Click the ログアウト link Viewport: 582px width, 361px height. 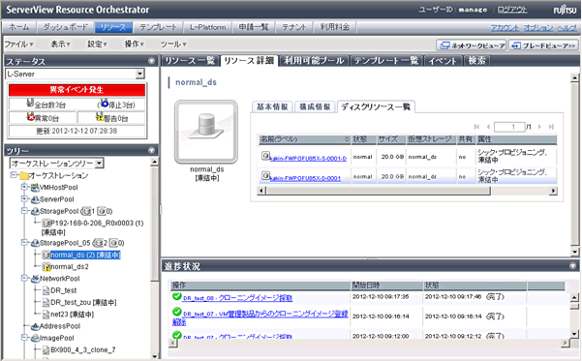pos(512,10)
